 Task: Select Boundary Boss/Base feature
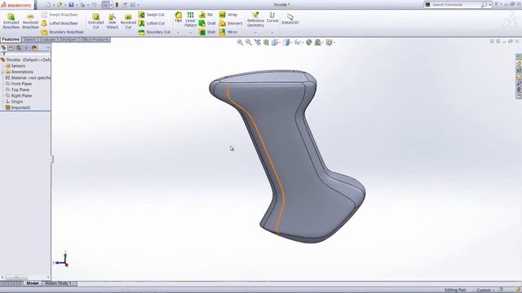(x=62, y=33)
